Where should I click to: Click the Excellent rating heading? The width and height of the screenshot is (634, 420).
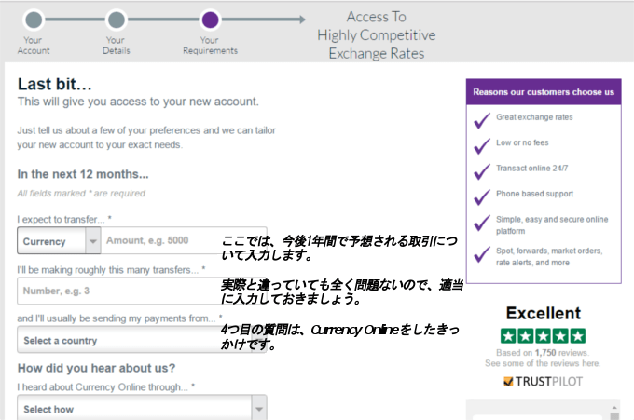(x=543, y=314)
